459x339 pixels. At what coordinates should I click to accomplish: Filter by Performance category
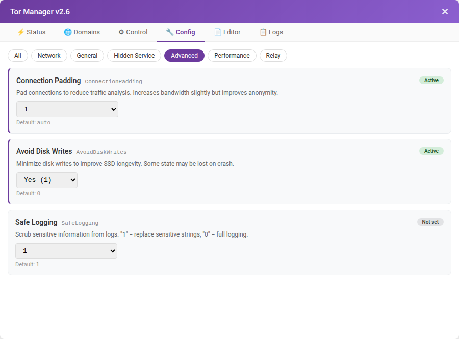pos(232,56)
